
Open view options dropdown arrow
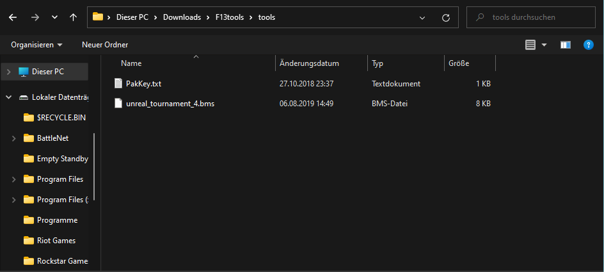544,45
